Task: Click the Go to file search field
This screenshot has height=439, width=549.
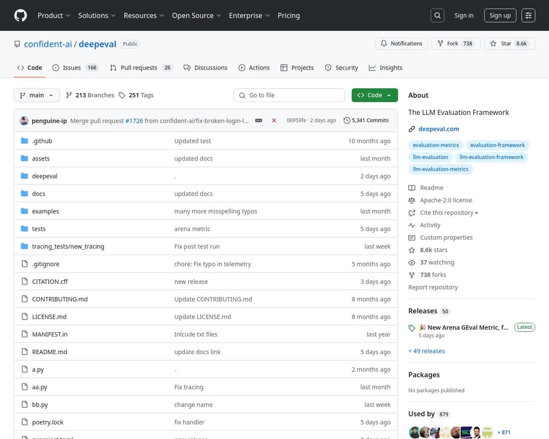Action: [289, 95]
